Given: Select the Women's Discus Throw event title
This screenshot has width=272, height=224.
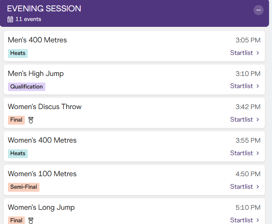Looking at the screenshot, I should tap(44, 107).
